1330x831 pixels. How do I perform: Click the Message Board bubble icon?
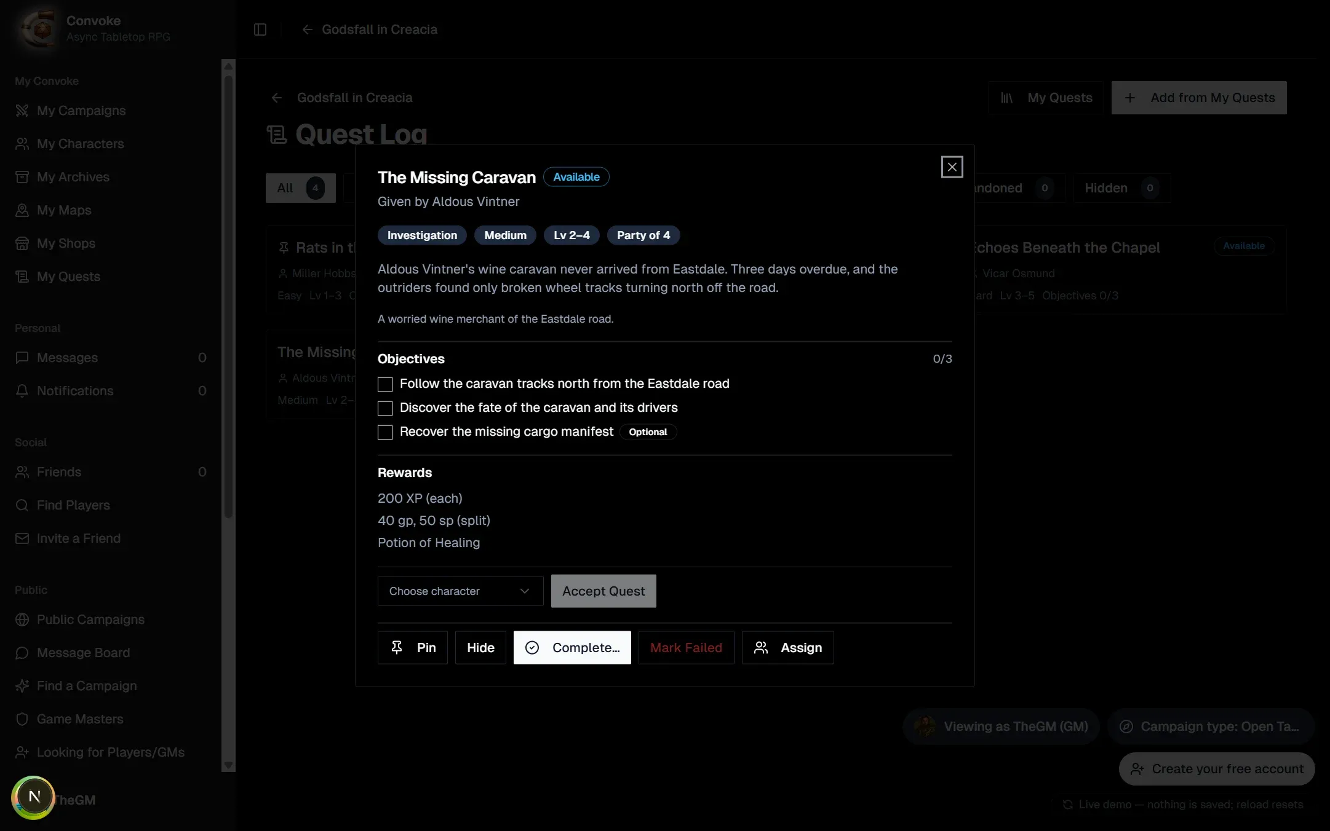click(x=22, y=653)
